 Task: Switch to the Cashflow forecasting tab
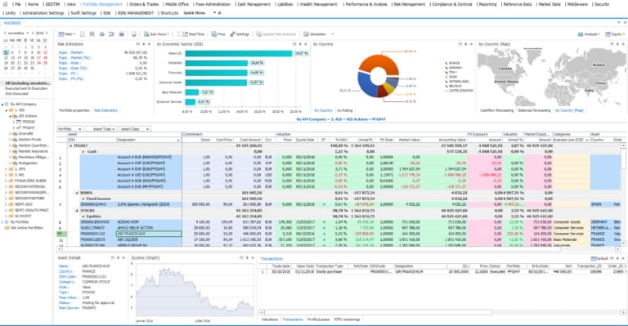pyautogui.click(x=496, y=110)
